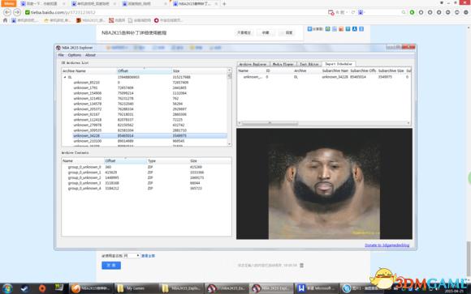
Task: Select the scheduled import row unknown_34228
Action: click(324, 77)
